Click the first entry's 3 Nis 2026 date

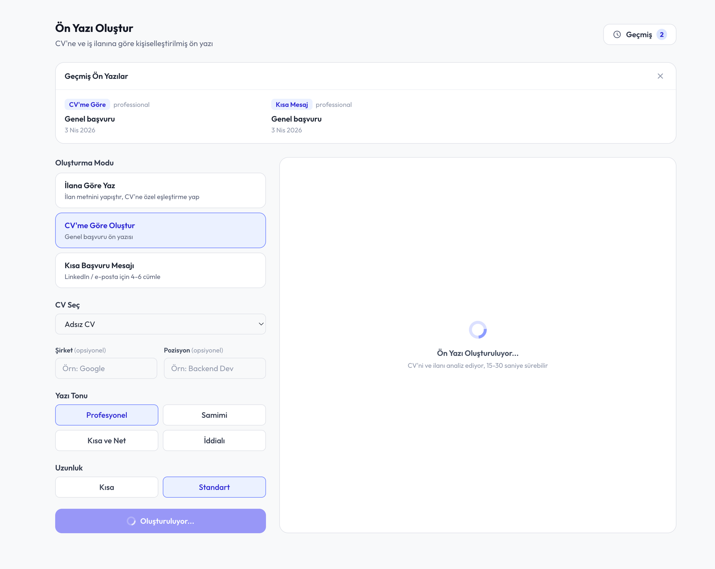pyautogui.click(x=80, y=130)
